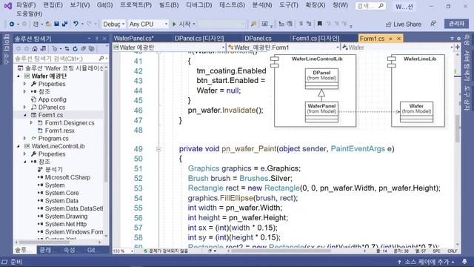
Task: Click the Save All toolbar icon
Action: coord(64,24)
